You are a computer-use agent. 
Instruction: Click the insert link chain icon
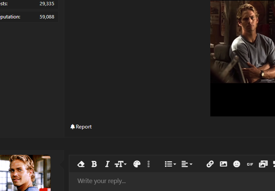tap(210, 164)
